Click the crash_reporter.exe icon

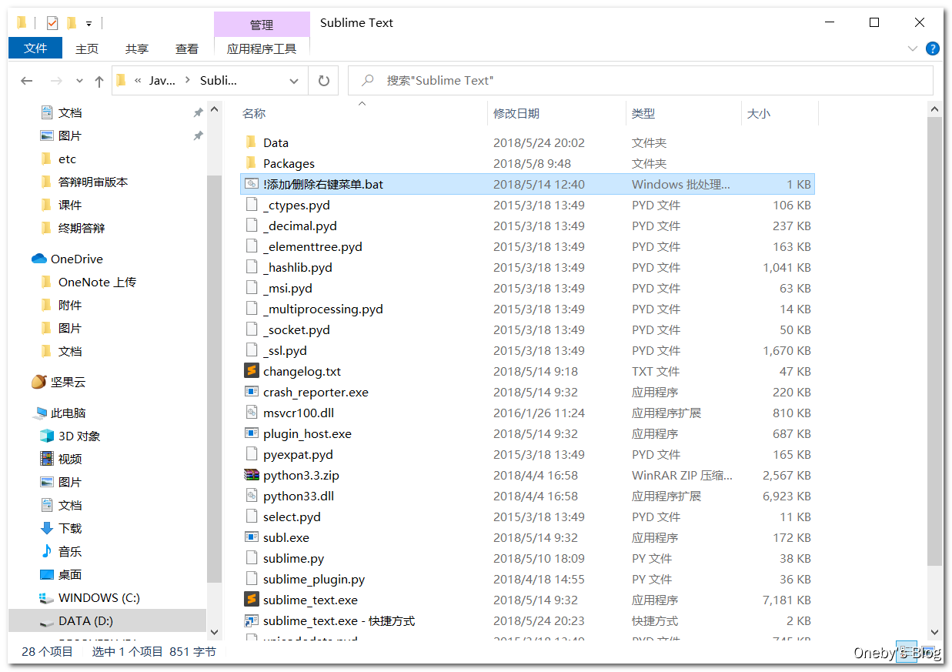[251, 392]
